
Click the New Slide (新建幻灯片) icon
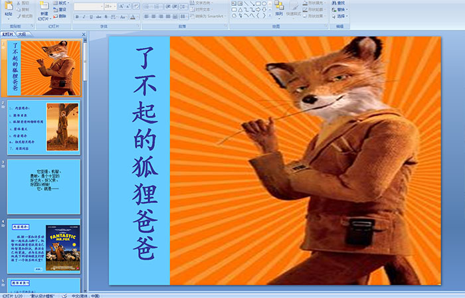click(x=45, y=6)
